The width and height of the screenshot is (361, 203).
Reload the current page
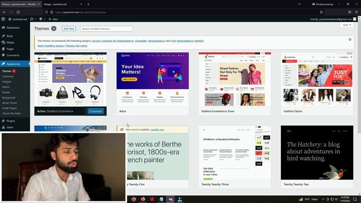point(18,12)
